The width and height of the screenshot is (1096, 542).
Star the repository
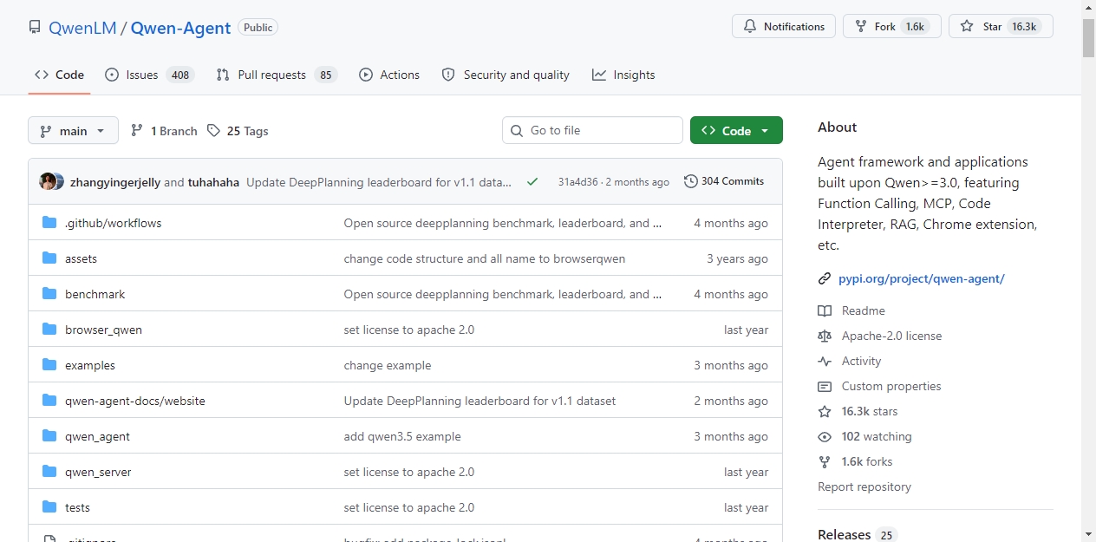(x=1001, y=27)
